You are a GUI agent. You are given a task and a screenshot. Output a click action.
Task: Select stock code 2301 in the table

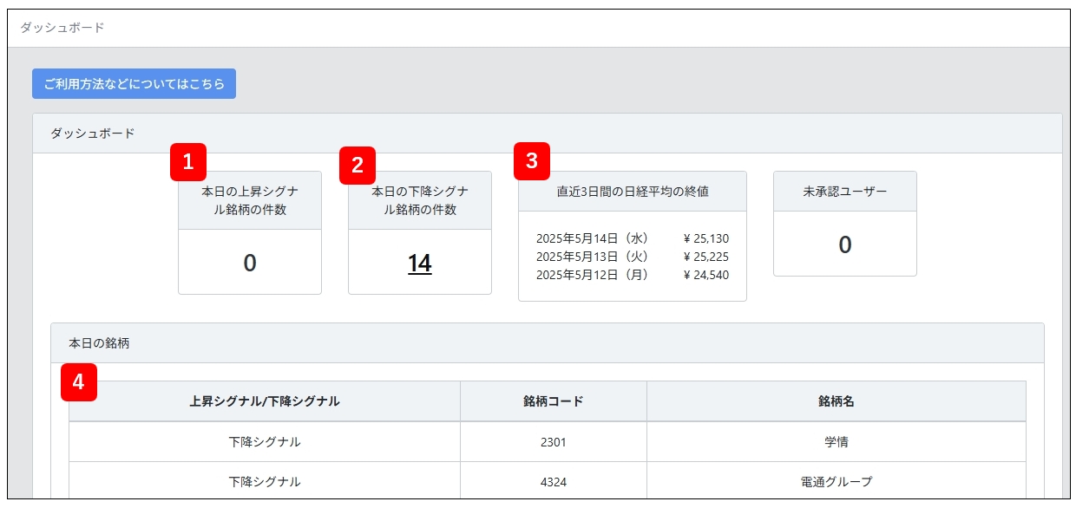(x=553, y=442)
